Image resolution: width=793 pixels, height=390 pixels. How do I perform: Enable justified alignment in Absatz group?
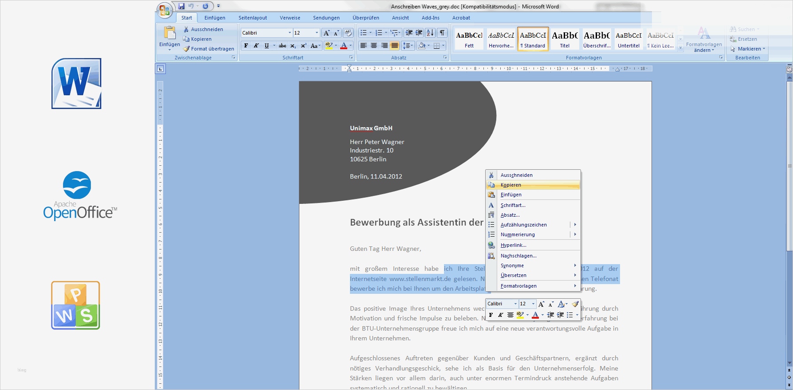tap(394, 46)
